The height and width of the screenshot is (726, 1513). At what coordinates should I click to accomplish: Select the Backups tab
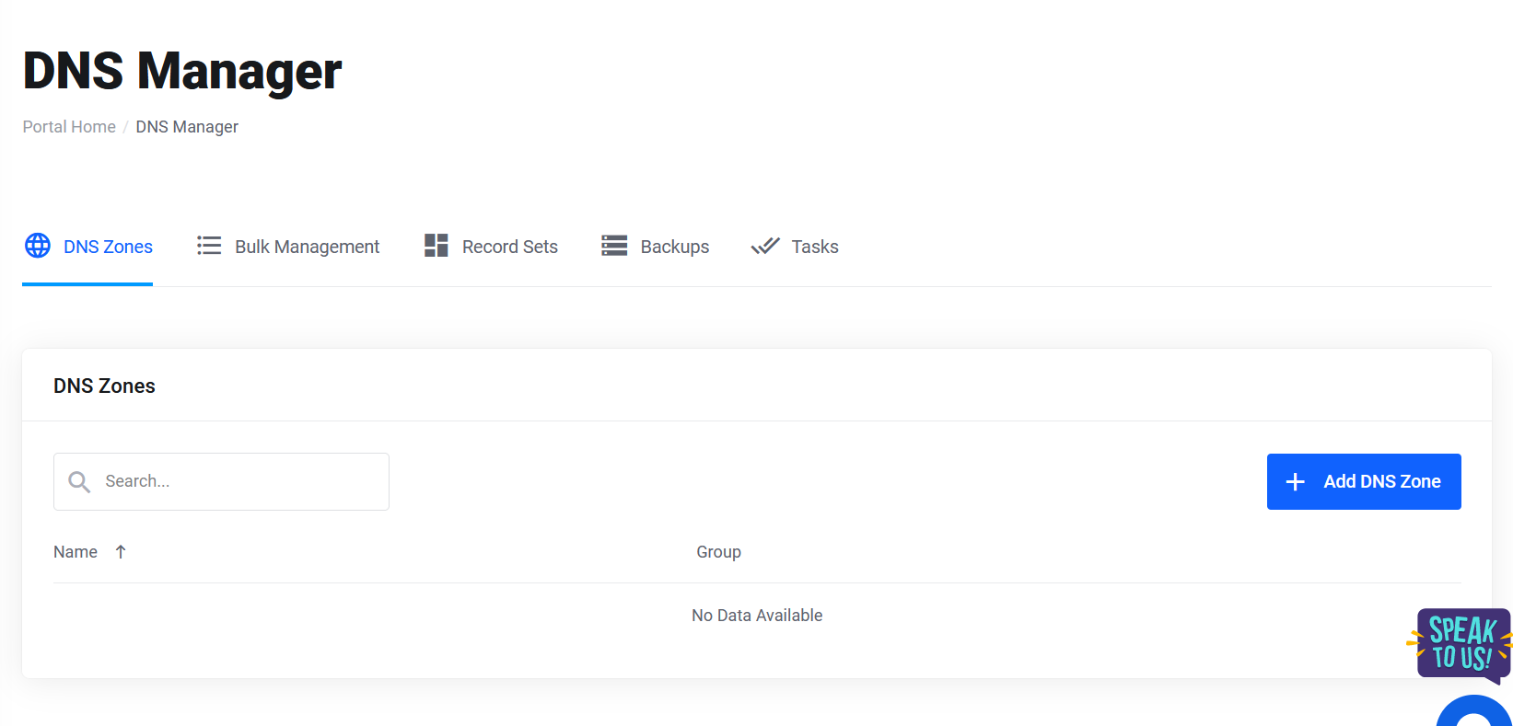pyautogui.click(x=674, y=247)
